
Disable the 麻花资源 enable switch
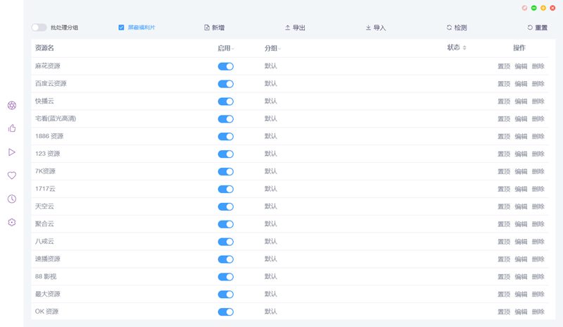(225, 66)
